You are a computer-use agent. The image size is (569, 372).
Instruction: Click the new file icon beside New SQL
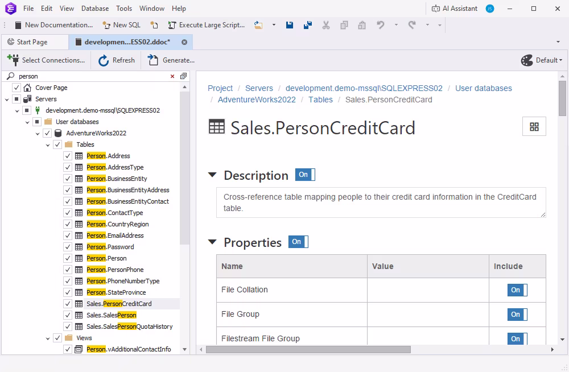click(x=154, y=25)
